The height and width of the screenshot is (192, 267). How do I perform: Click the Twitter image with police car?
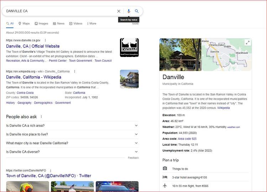tap(117, 186)
